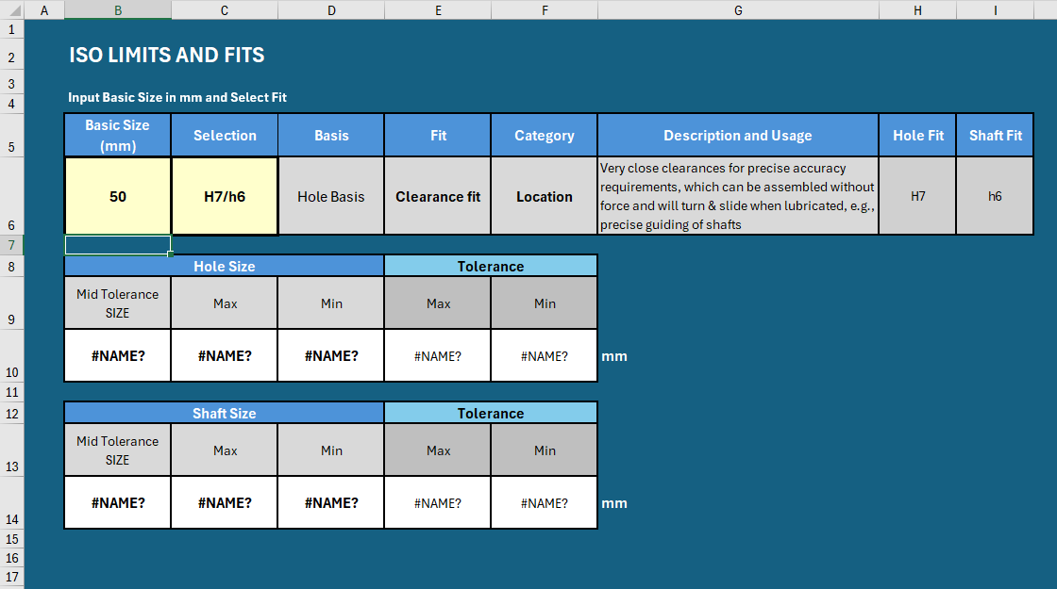Click the Input Basic Size instruction label
1057x589 pixels.
click(x=176, y=96)
